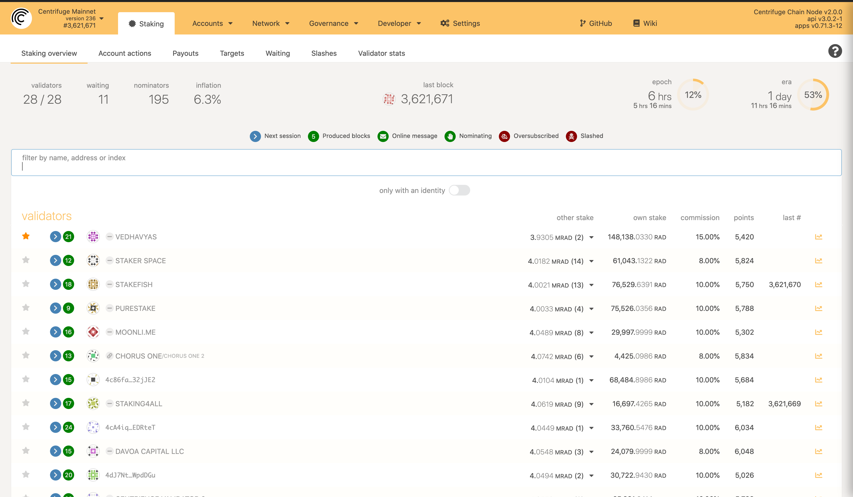This screenshot has width=853, height=497.
Task: Toggle only with an identity switch
Action: [x=459, y=190]
